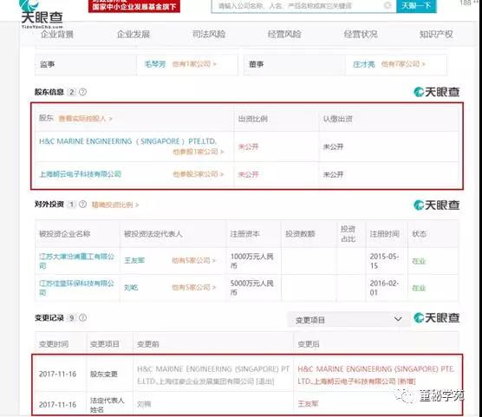Clear the search field with the X icon
This screenshot has width=482, height=417.
pos(388,5)
